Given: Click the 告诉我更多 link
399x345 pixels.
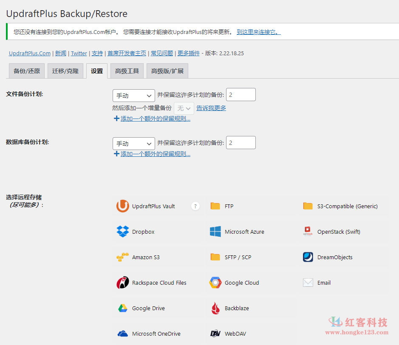Looking at the screenshot, I should [211, 108].
